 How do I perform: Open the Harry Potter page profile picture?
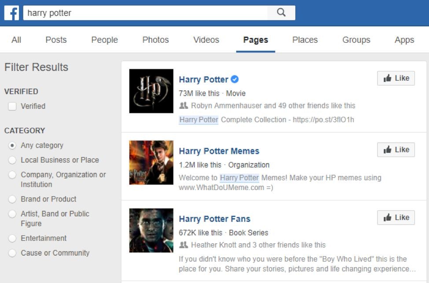click(151, 91)
